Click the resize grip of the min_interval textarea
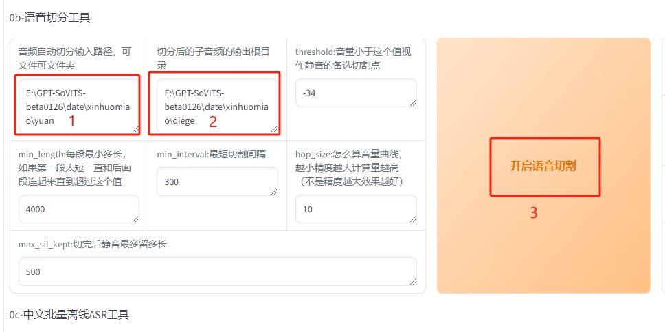 [x=274, y=192]
